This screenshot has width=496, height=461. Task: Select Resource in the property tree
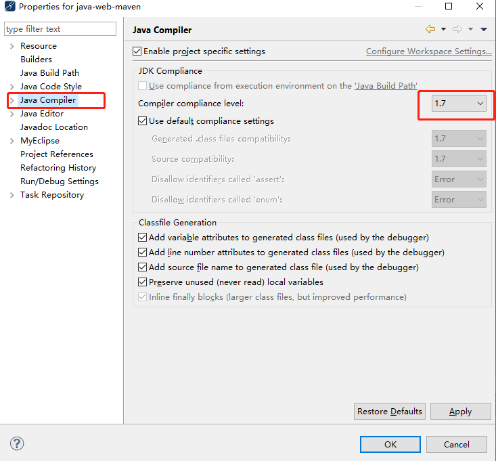(39, 46)
